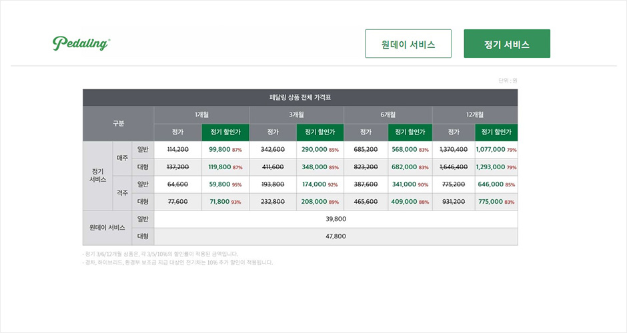
Task: Select the 매주 row label
Action: [x=123, y=159]
